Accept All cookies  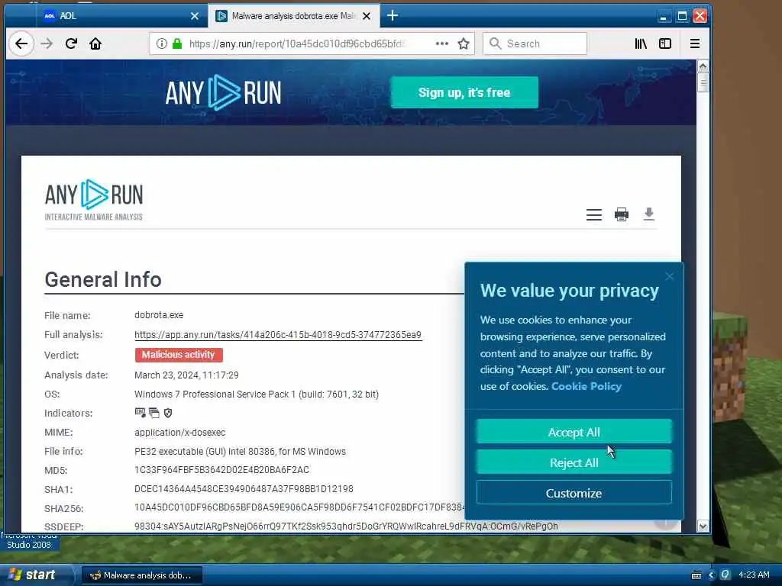(574, 432)
